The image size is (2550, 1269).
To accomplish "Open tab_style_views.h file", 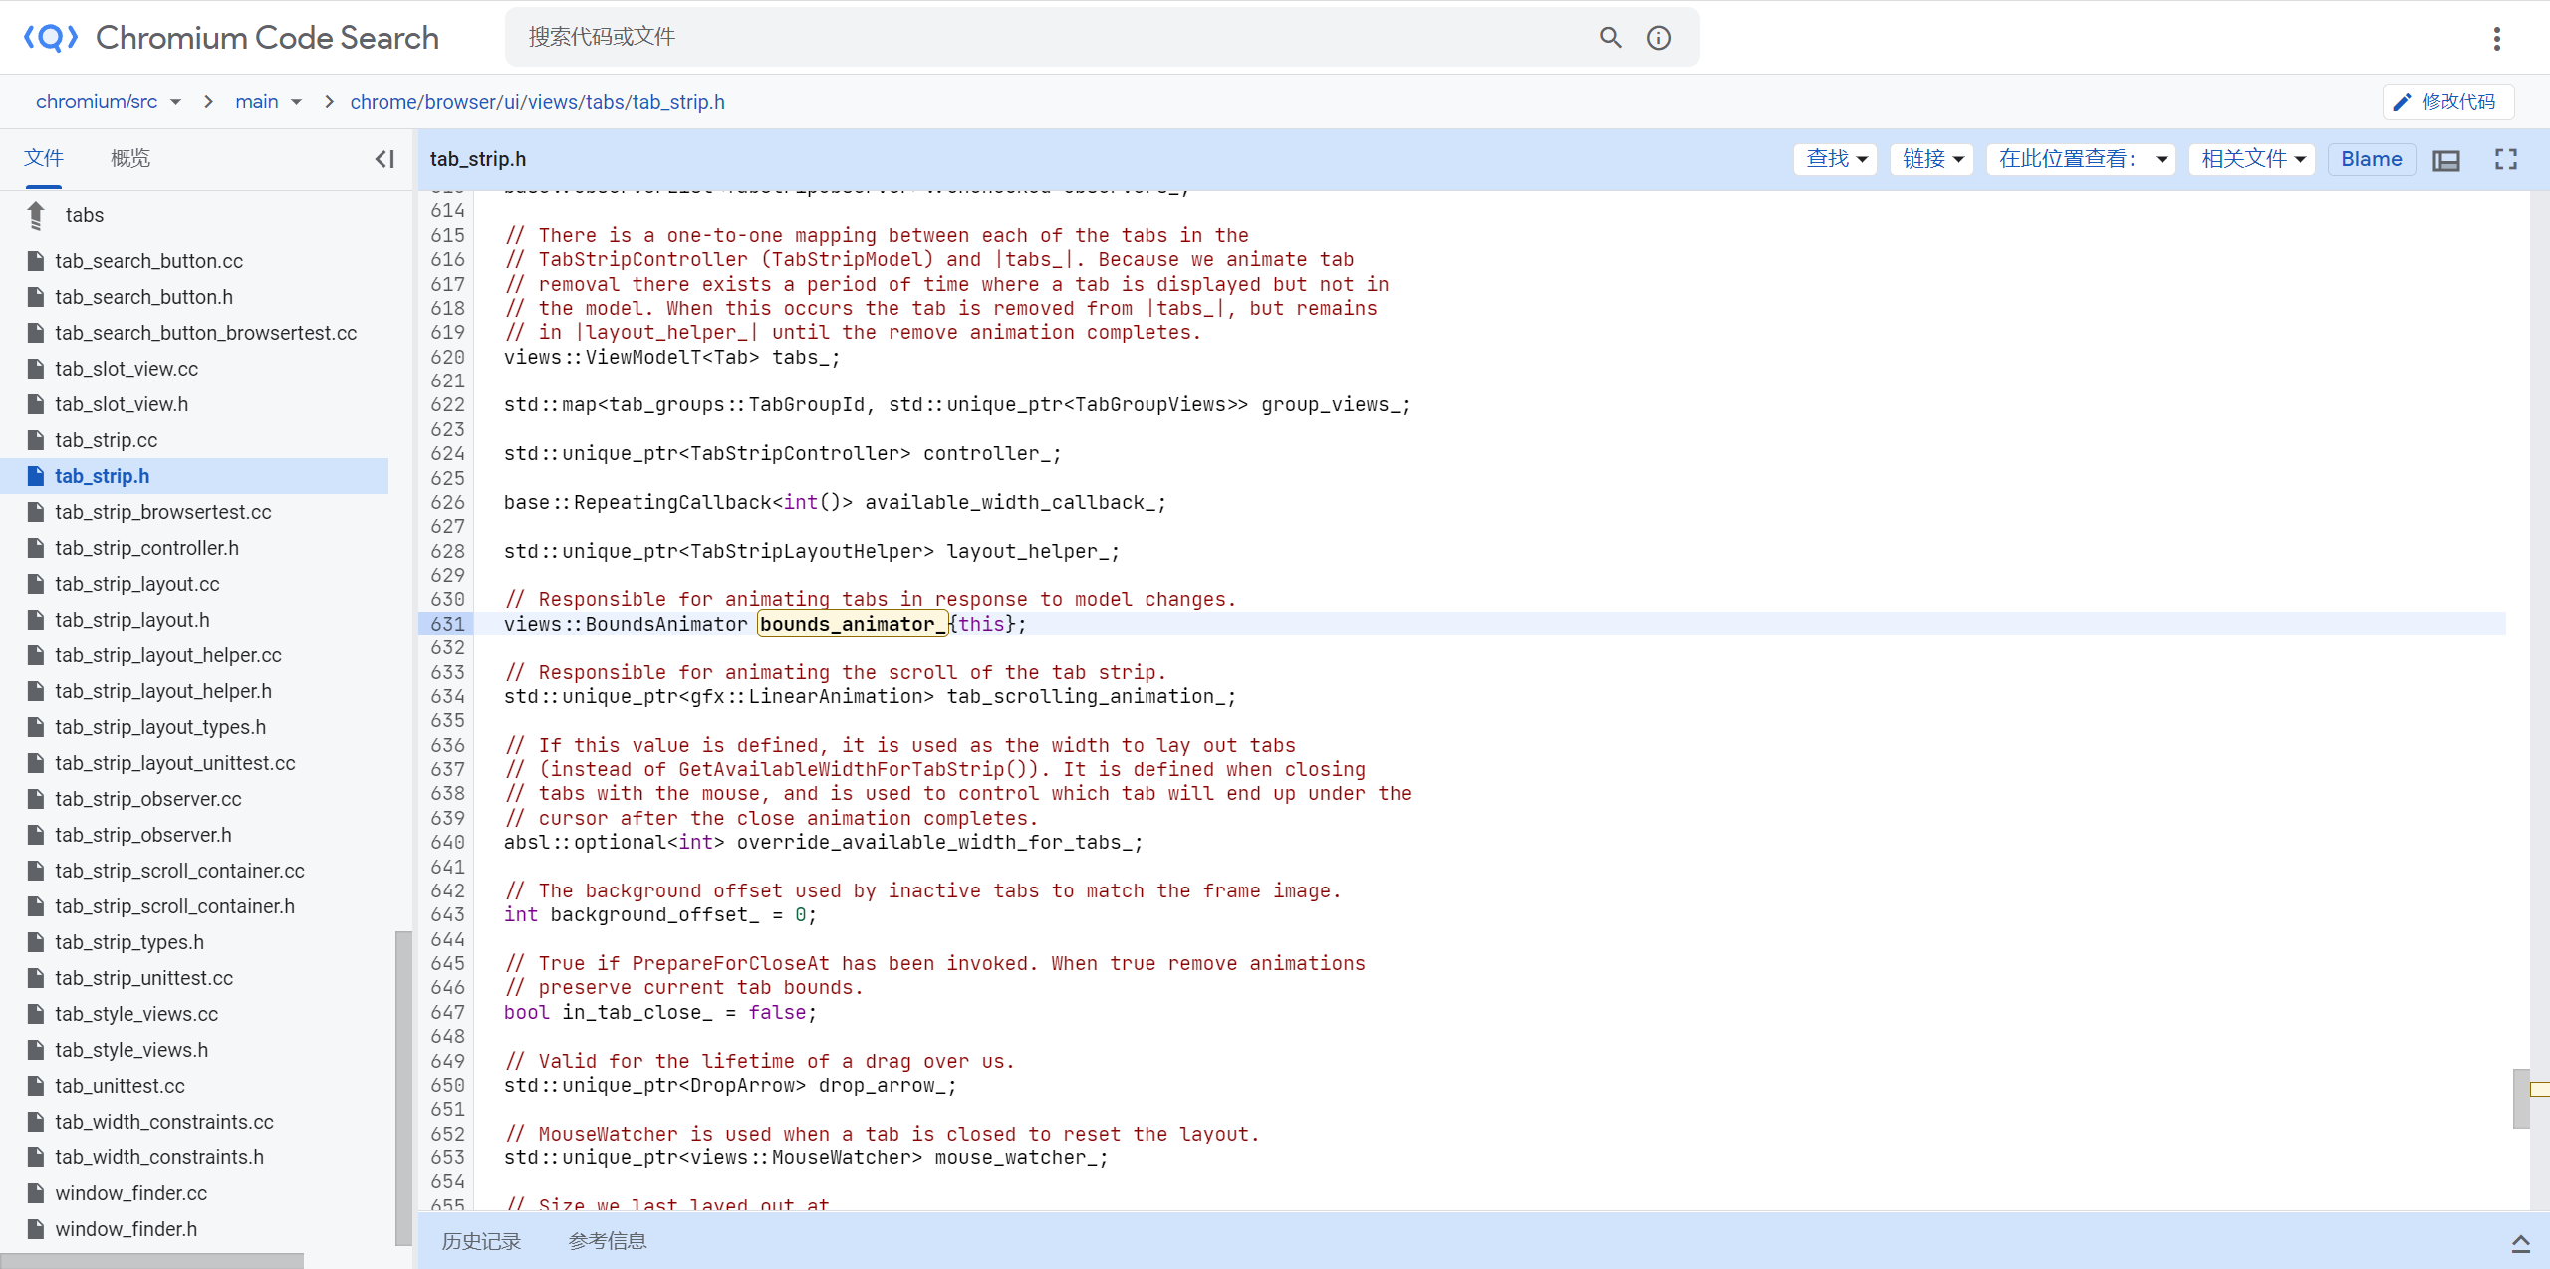I will tap(131, 1050).
